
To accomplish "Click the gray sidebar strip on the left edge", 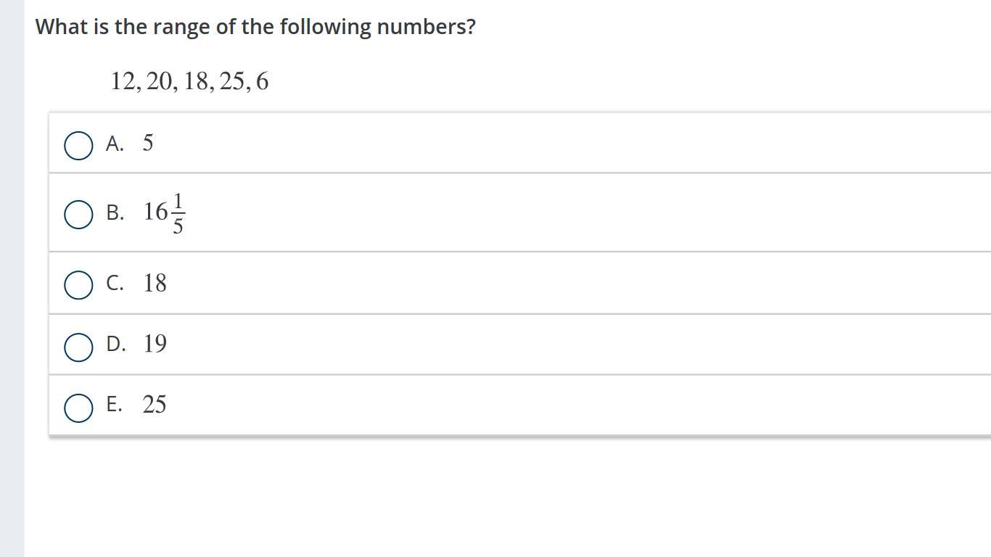I will 12,278.
